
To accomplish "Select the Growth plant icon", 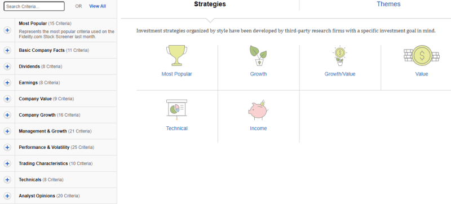I will coord(258,55).
